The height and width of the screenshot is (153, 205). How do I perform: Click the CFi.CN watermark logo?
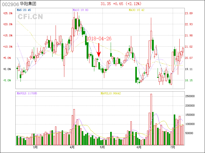click(x=30, y=17)
